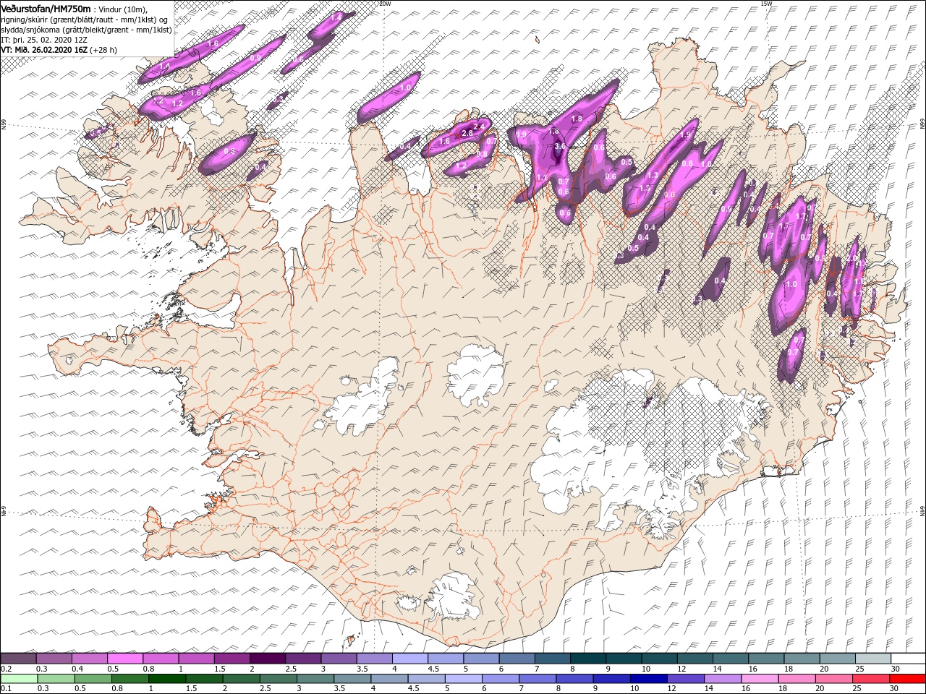This screenshot has height=694, width=926.
Task: Select the 0.4 swatch in the upper legend row
Action: (89, 658)
